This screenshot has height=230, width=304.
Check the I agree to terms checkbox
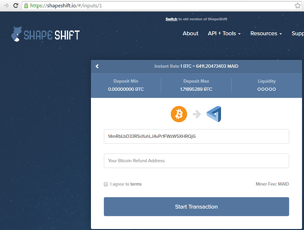click(x=106, y=184)
